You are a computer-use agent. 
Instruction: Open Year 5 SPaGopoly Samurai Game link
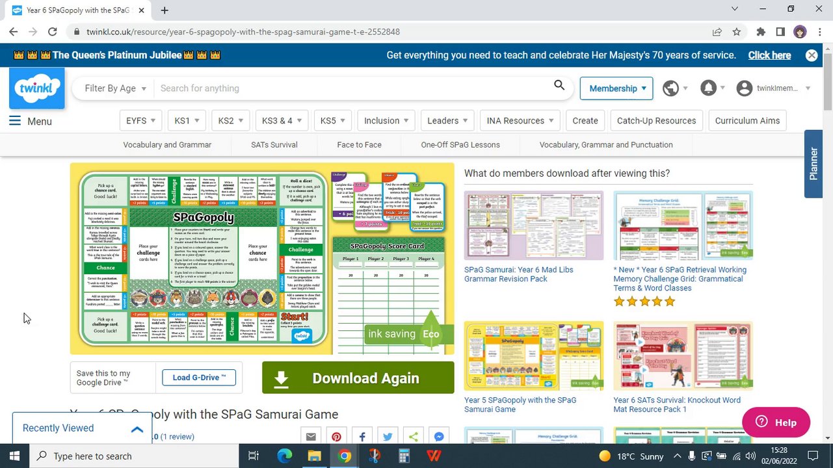pos(520,405)
